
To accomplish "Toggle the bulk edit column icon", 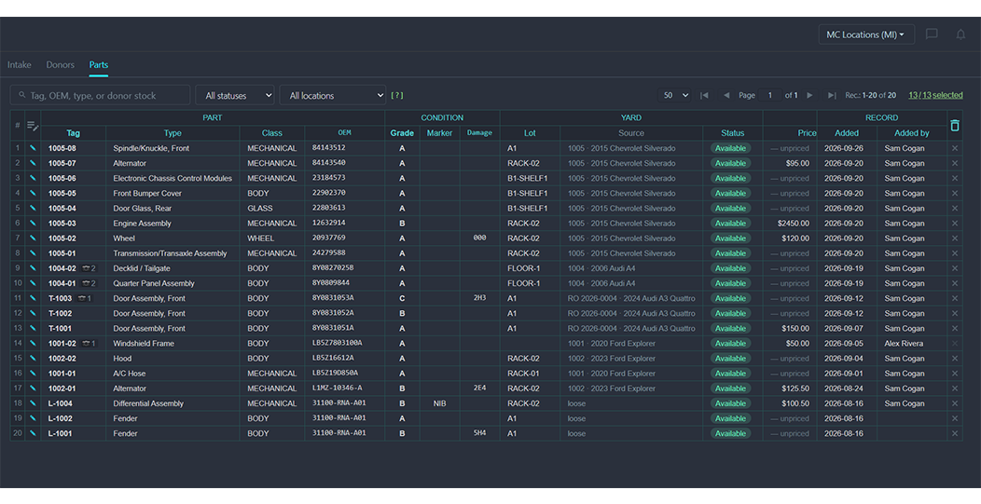I will tap(33, 126).
